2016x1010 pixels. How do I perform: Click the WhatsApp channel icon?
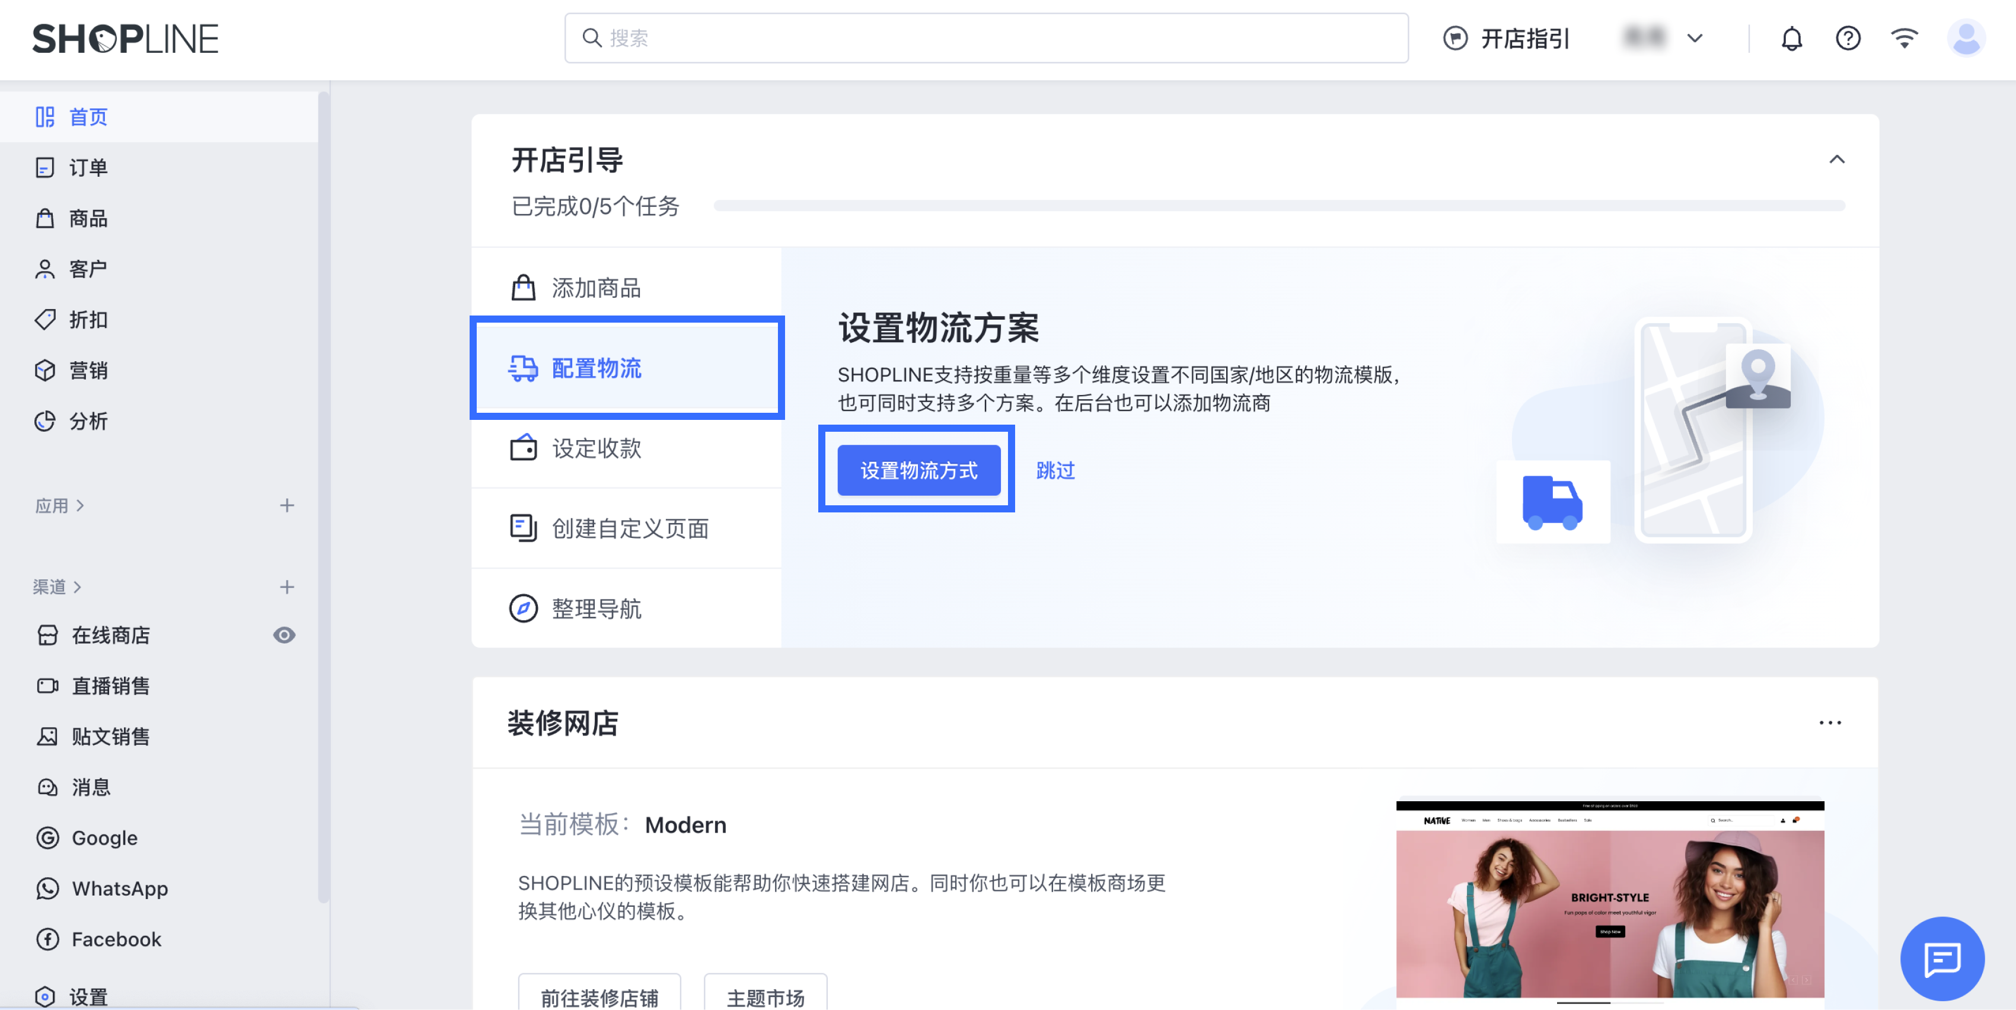48,888
